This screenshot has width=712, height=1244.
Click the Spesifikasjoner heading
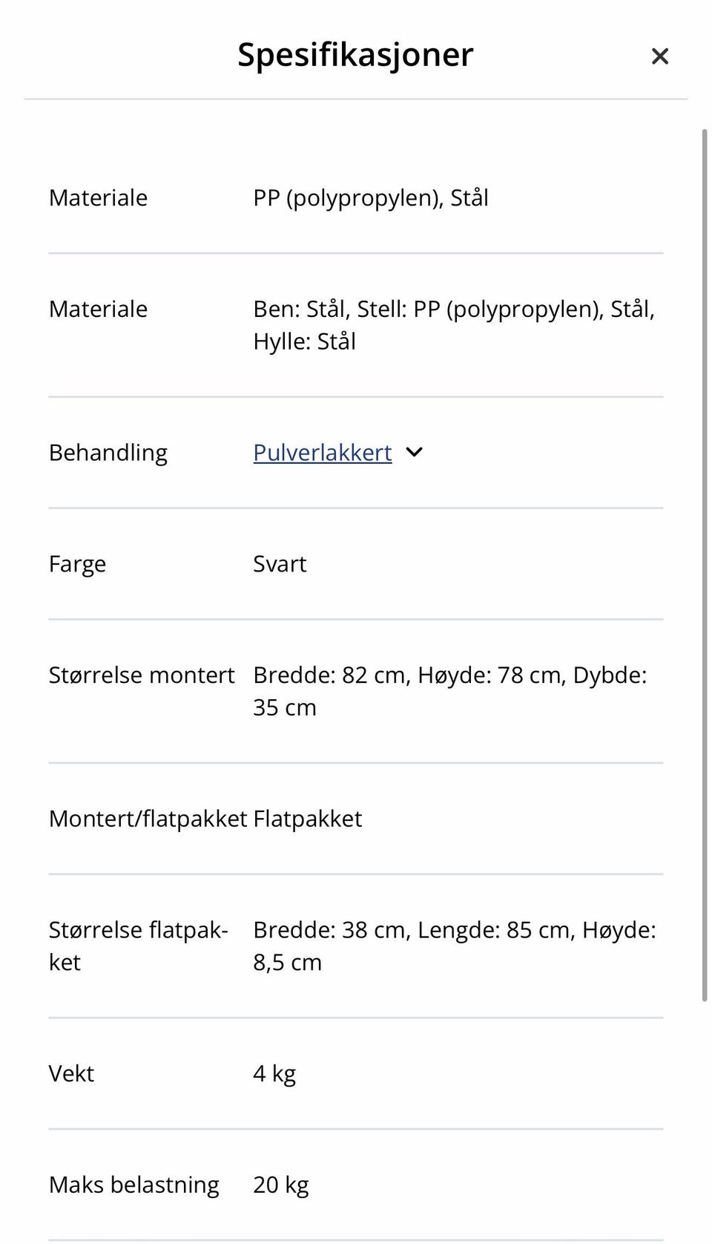click(x=355, y=55)
